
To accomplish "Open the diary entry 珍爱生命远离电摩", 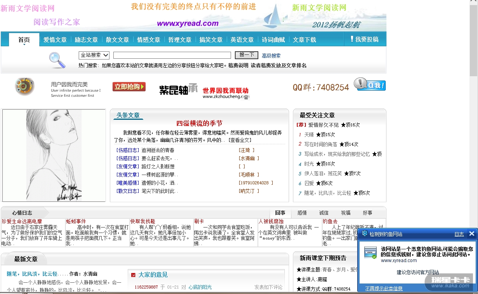I will click(21, 221).
